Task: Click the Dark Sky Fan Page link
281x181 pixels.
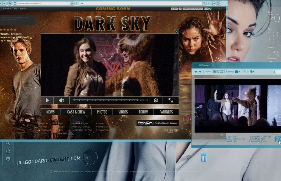Action: click(x=83, y=127)
